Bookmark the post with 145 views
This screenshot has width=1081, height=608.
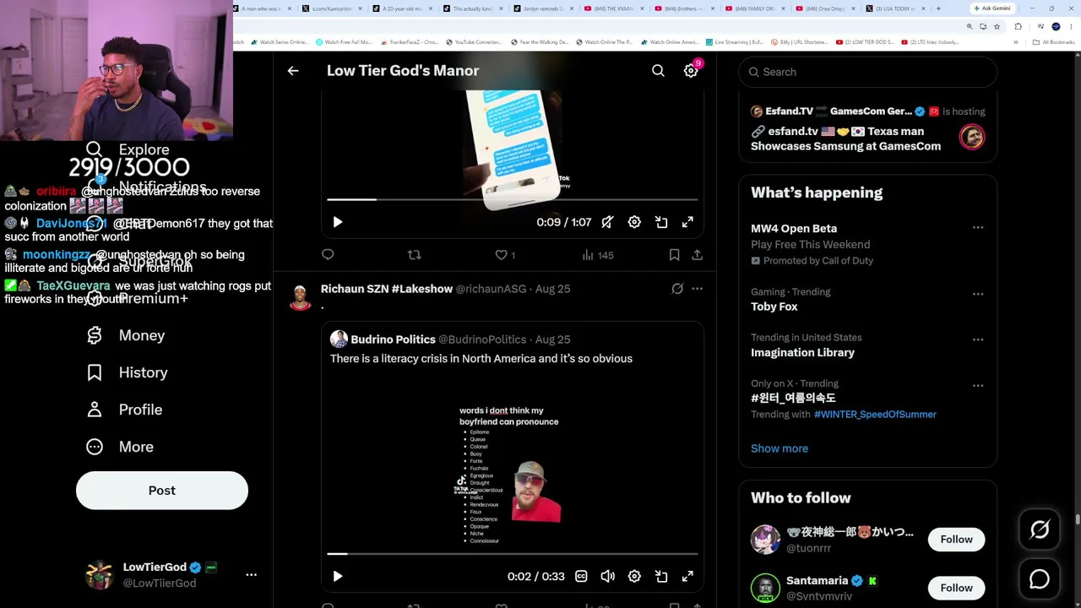point(674,255)
